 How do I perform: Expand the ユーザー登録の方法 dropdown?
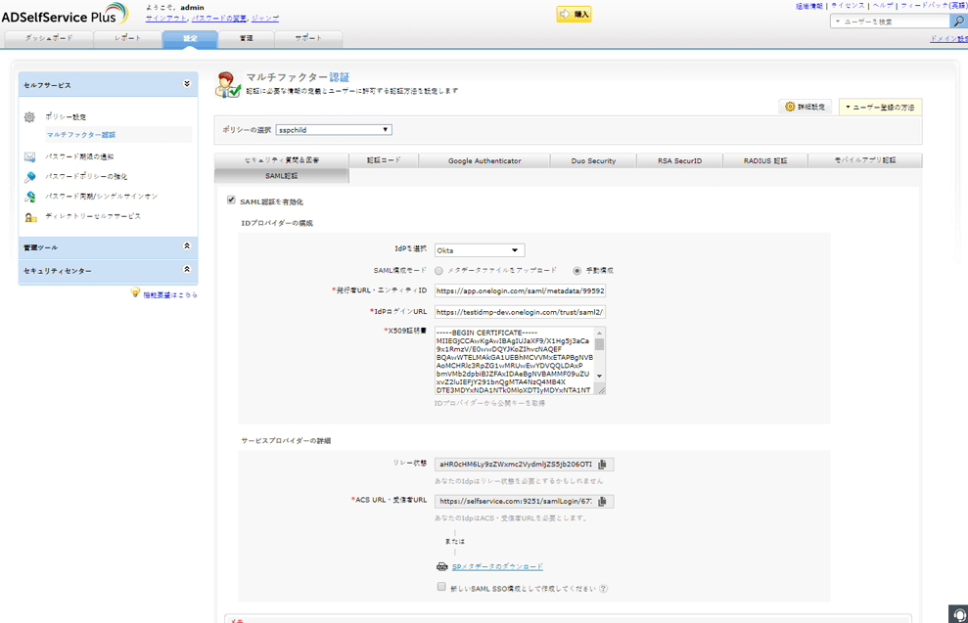pos(880,108)
